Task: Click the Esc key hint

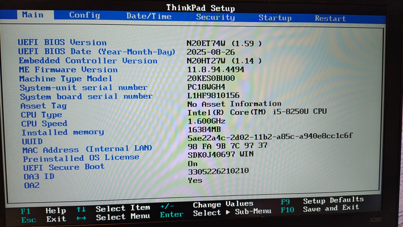Action: (x=29, y=220)
